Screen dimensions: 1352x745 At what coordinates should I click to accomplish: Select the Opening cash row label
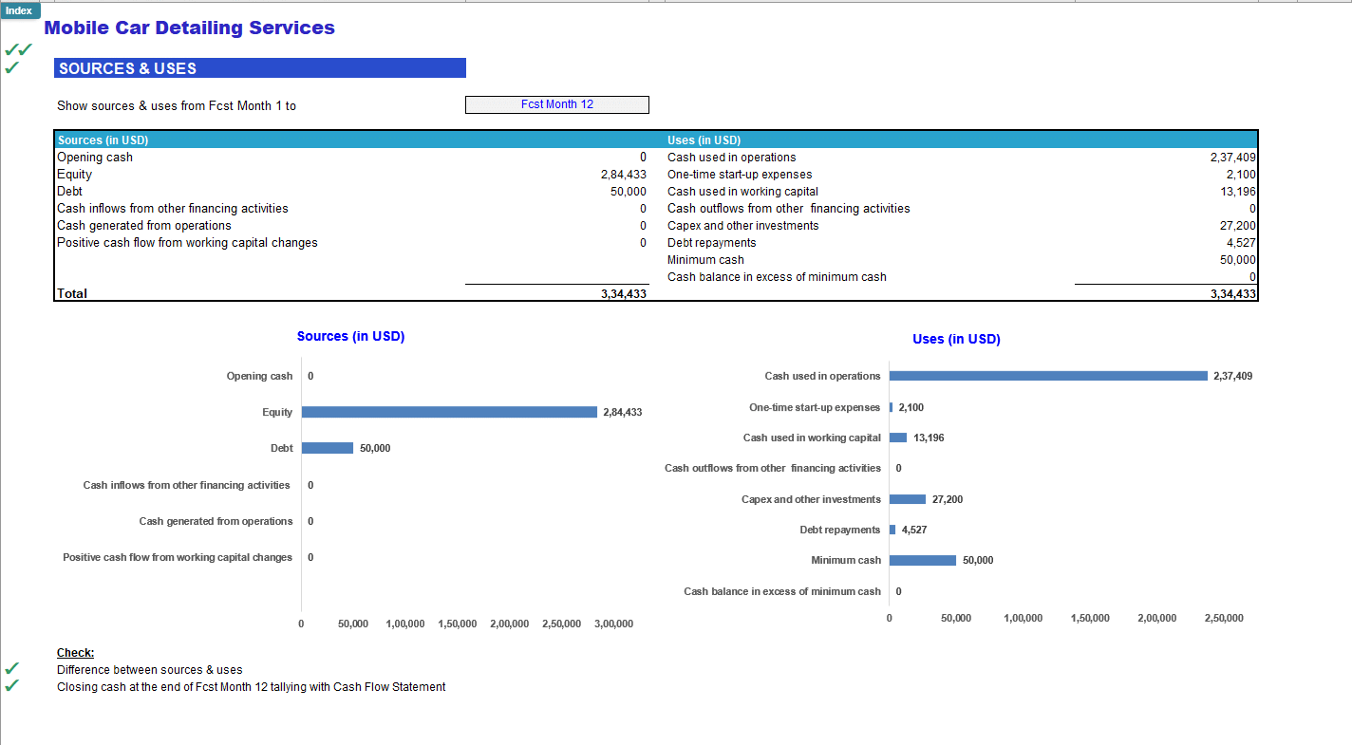95,158
